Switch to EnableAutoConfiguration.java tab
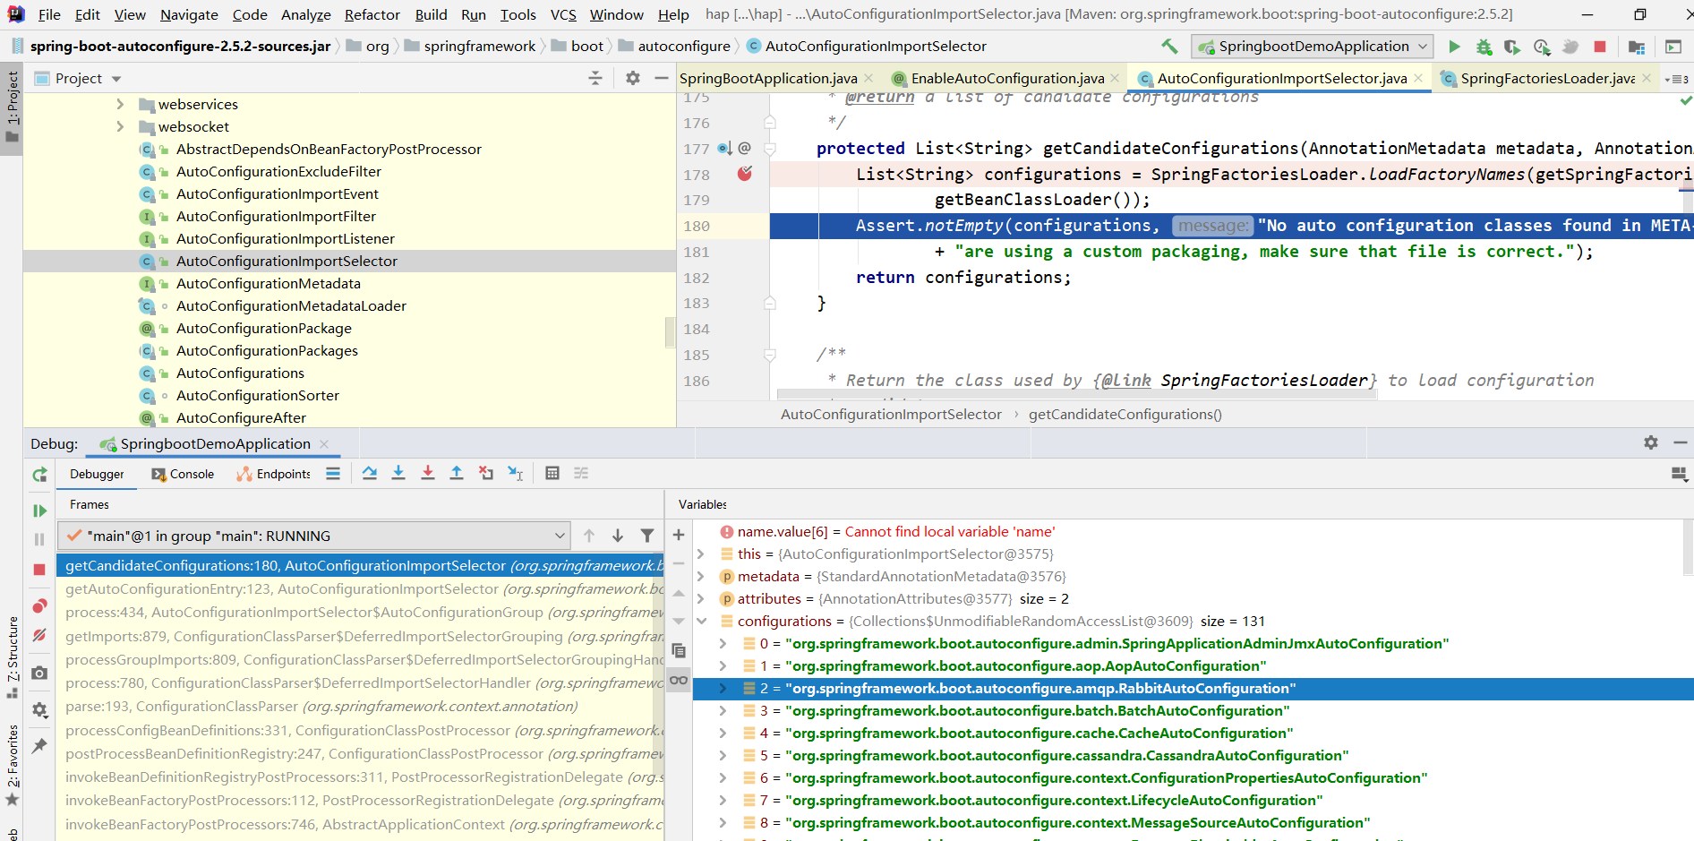1694x841 pixels. coord(1007,79)
